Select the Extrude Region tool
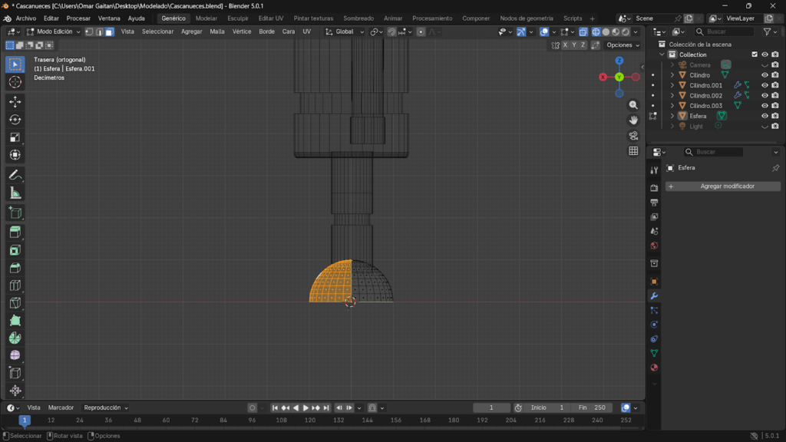Screen dimensions: 786x442 point(15,232)
